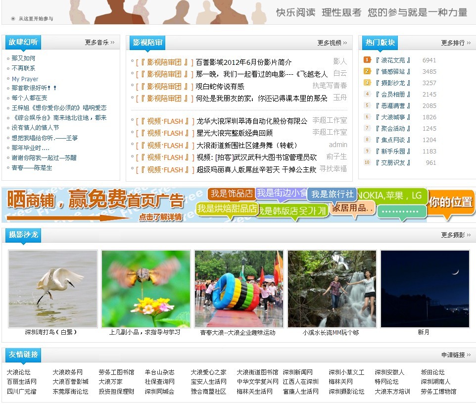Open post 百誉影城2012年6月份影片简介

[x=244, y=62]
